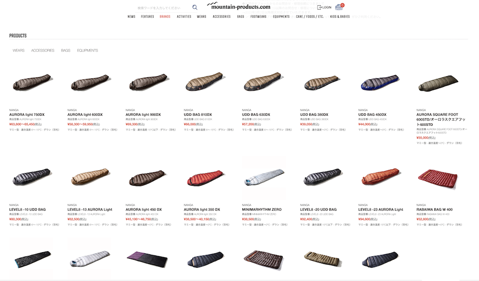Choose the BAGS category filter
The width and height of the screenshot is (479, 281).
pyautogui.click(x=65, y=51)
